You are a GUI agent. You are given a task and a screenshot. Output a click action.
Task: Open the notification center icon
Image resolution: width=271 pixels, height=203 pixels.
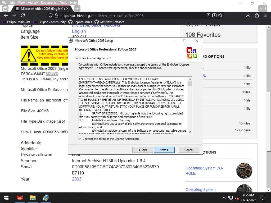(x=262, y=198)
